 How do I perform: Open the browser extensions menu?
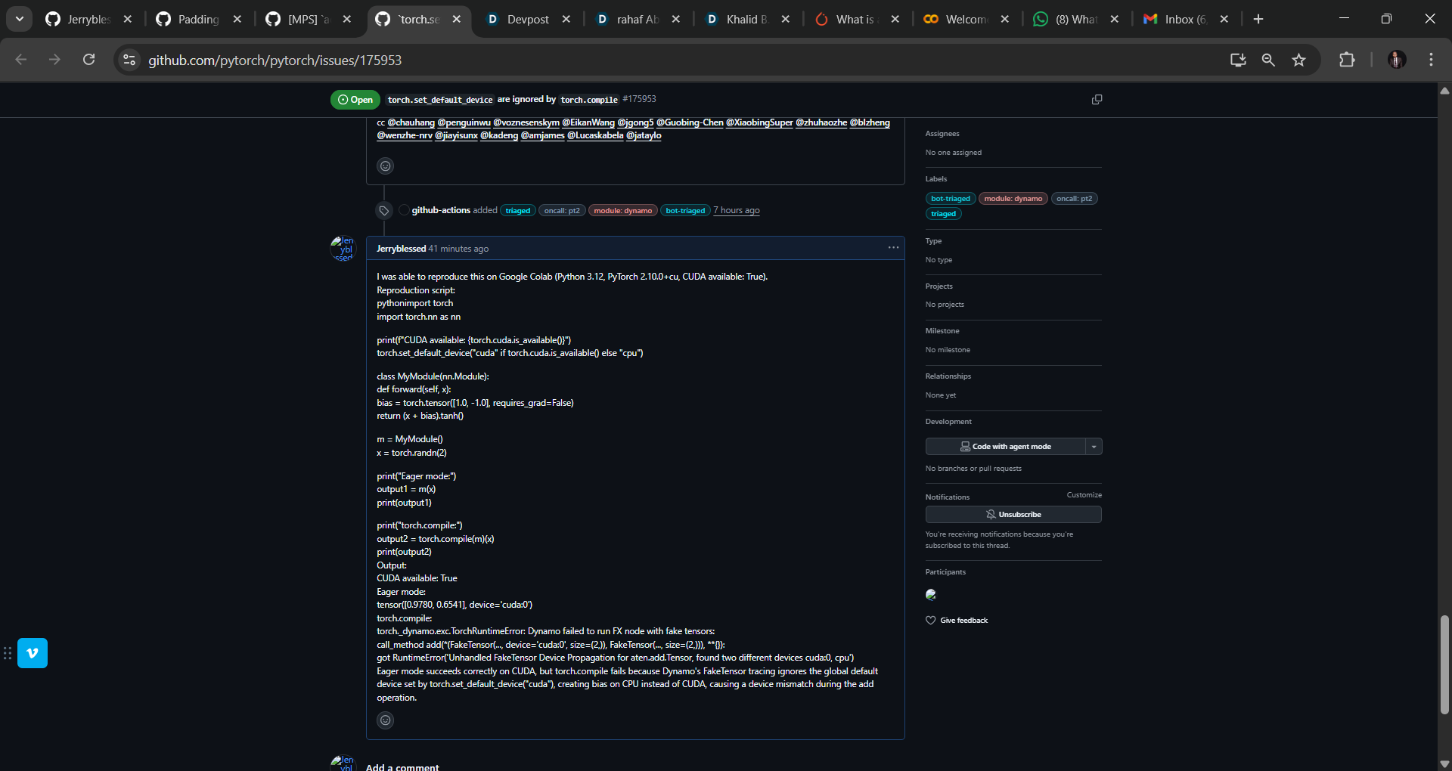point(1347,60)
